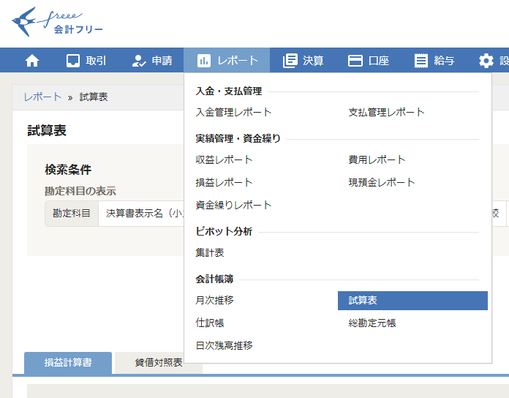509x398 pixels.
Task: Click the レポート bar chart icon
Action: point(204,61)
